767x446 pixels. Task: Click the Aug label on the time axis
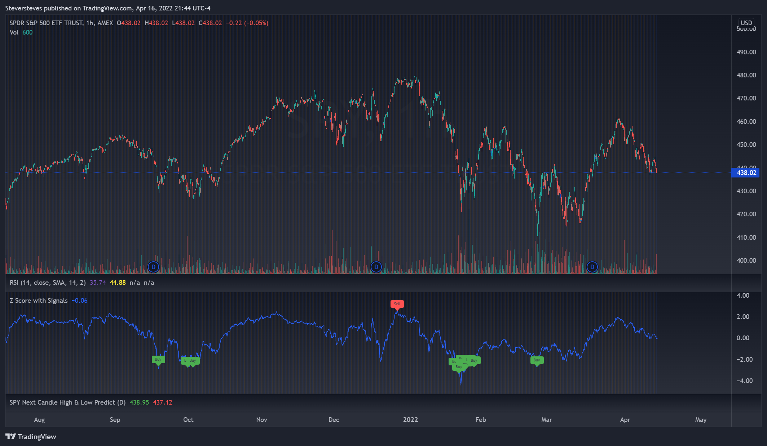tap(39, 420)
